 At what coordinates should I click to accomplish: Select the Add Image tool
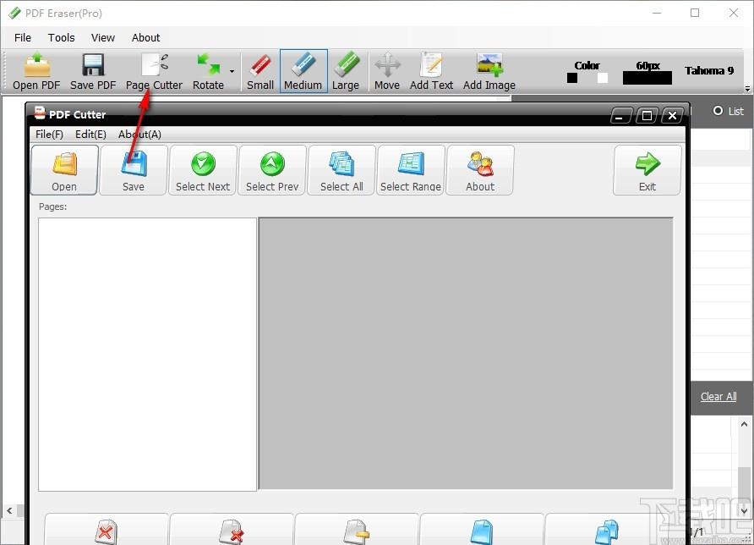489,71
